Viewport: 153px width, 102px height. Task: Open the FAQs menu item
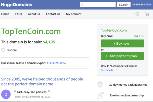tap(19, 14)
